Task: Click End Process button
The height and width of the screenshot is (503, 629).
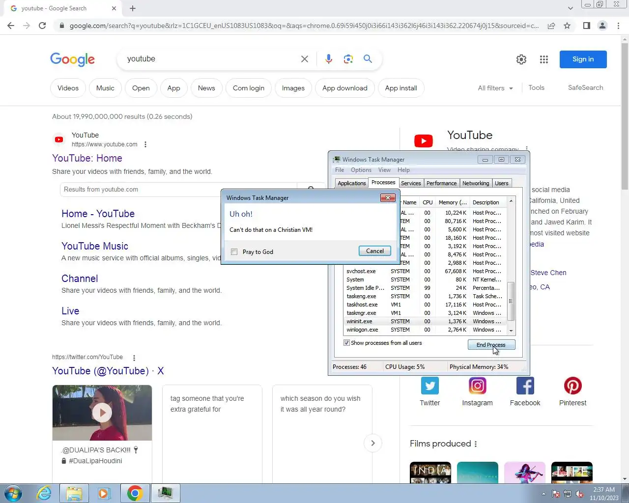Action: click(x=491, y=345)
